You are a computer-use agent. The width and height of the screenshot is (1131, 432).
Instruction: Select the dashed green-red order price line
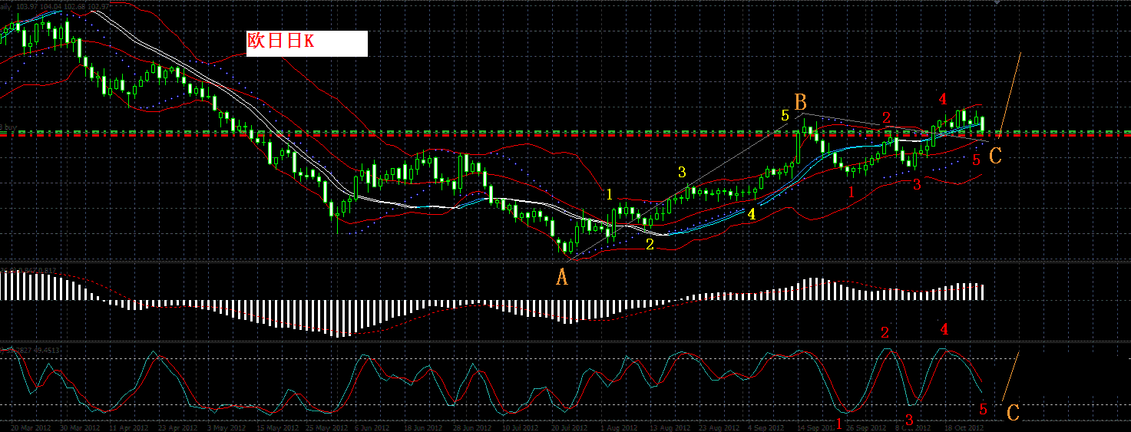click(565, 134)
